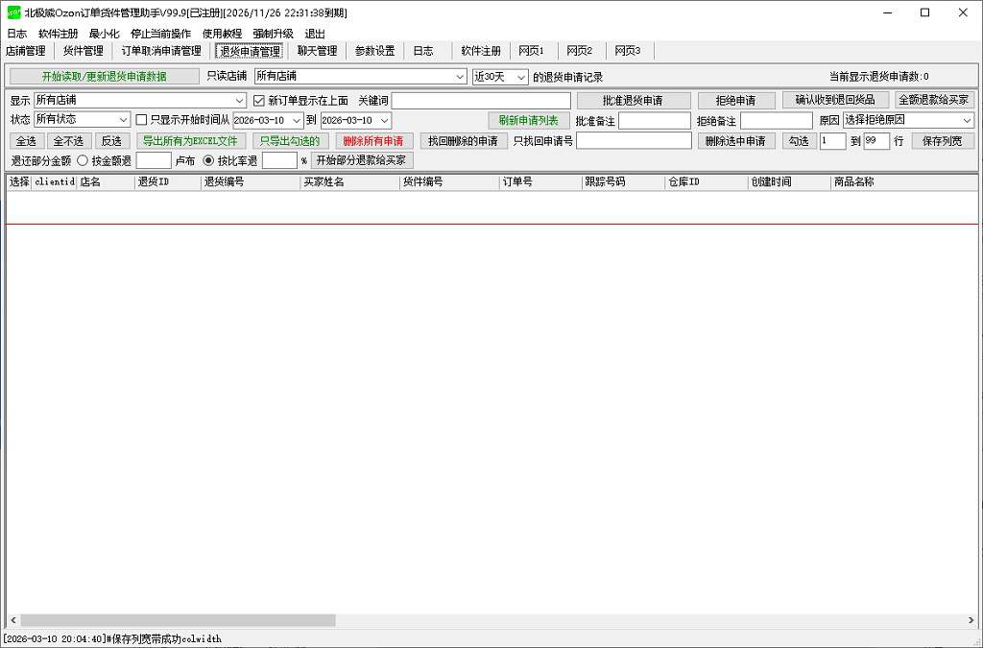This screenshot has width=983, height=648.
Task: Click red 删除所有申请 button
Action: point(373,141)
